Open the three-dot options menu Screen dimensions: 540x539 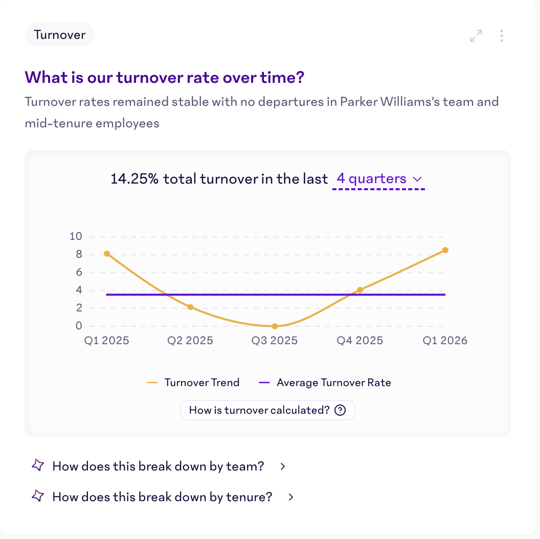click(x=501, y=35)
